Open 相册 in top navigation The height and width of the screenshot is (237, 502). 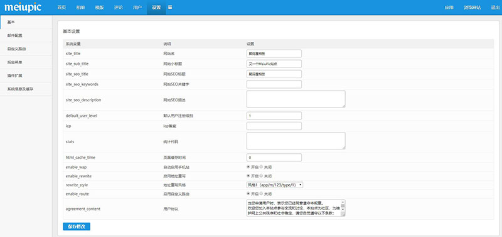click(81, 8)
